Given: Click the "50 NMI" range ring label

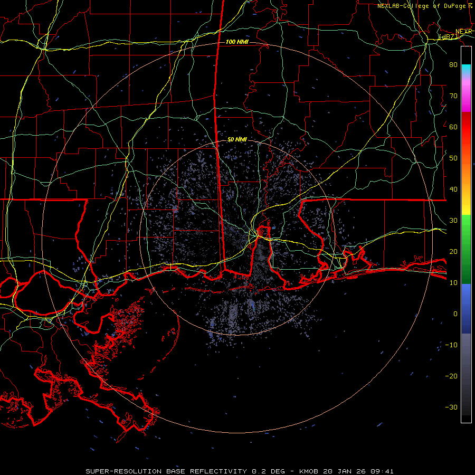Looking at the screenshot, I should [x=237, y=139].
